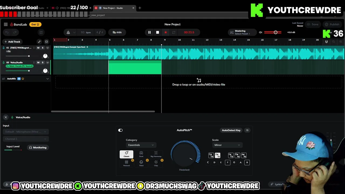Toggle the metronome

point(68,32)
